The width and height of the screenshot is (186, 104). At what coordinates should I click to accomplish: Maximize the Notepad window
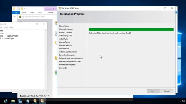(x=37, y=24)
